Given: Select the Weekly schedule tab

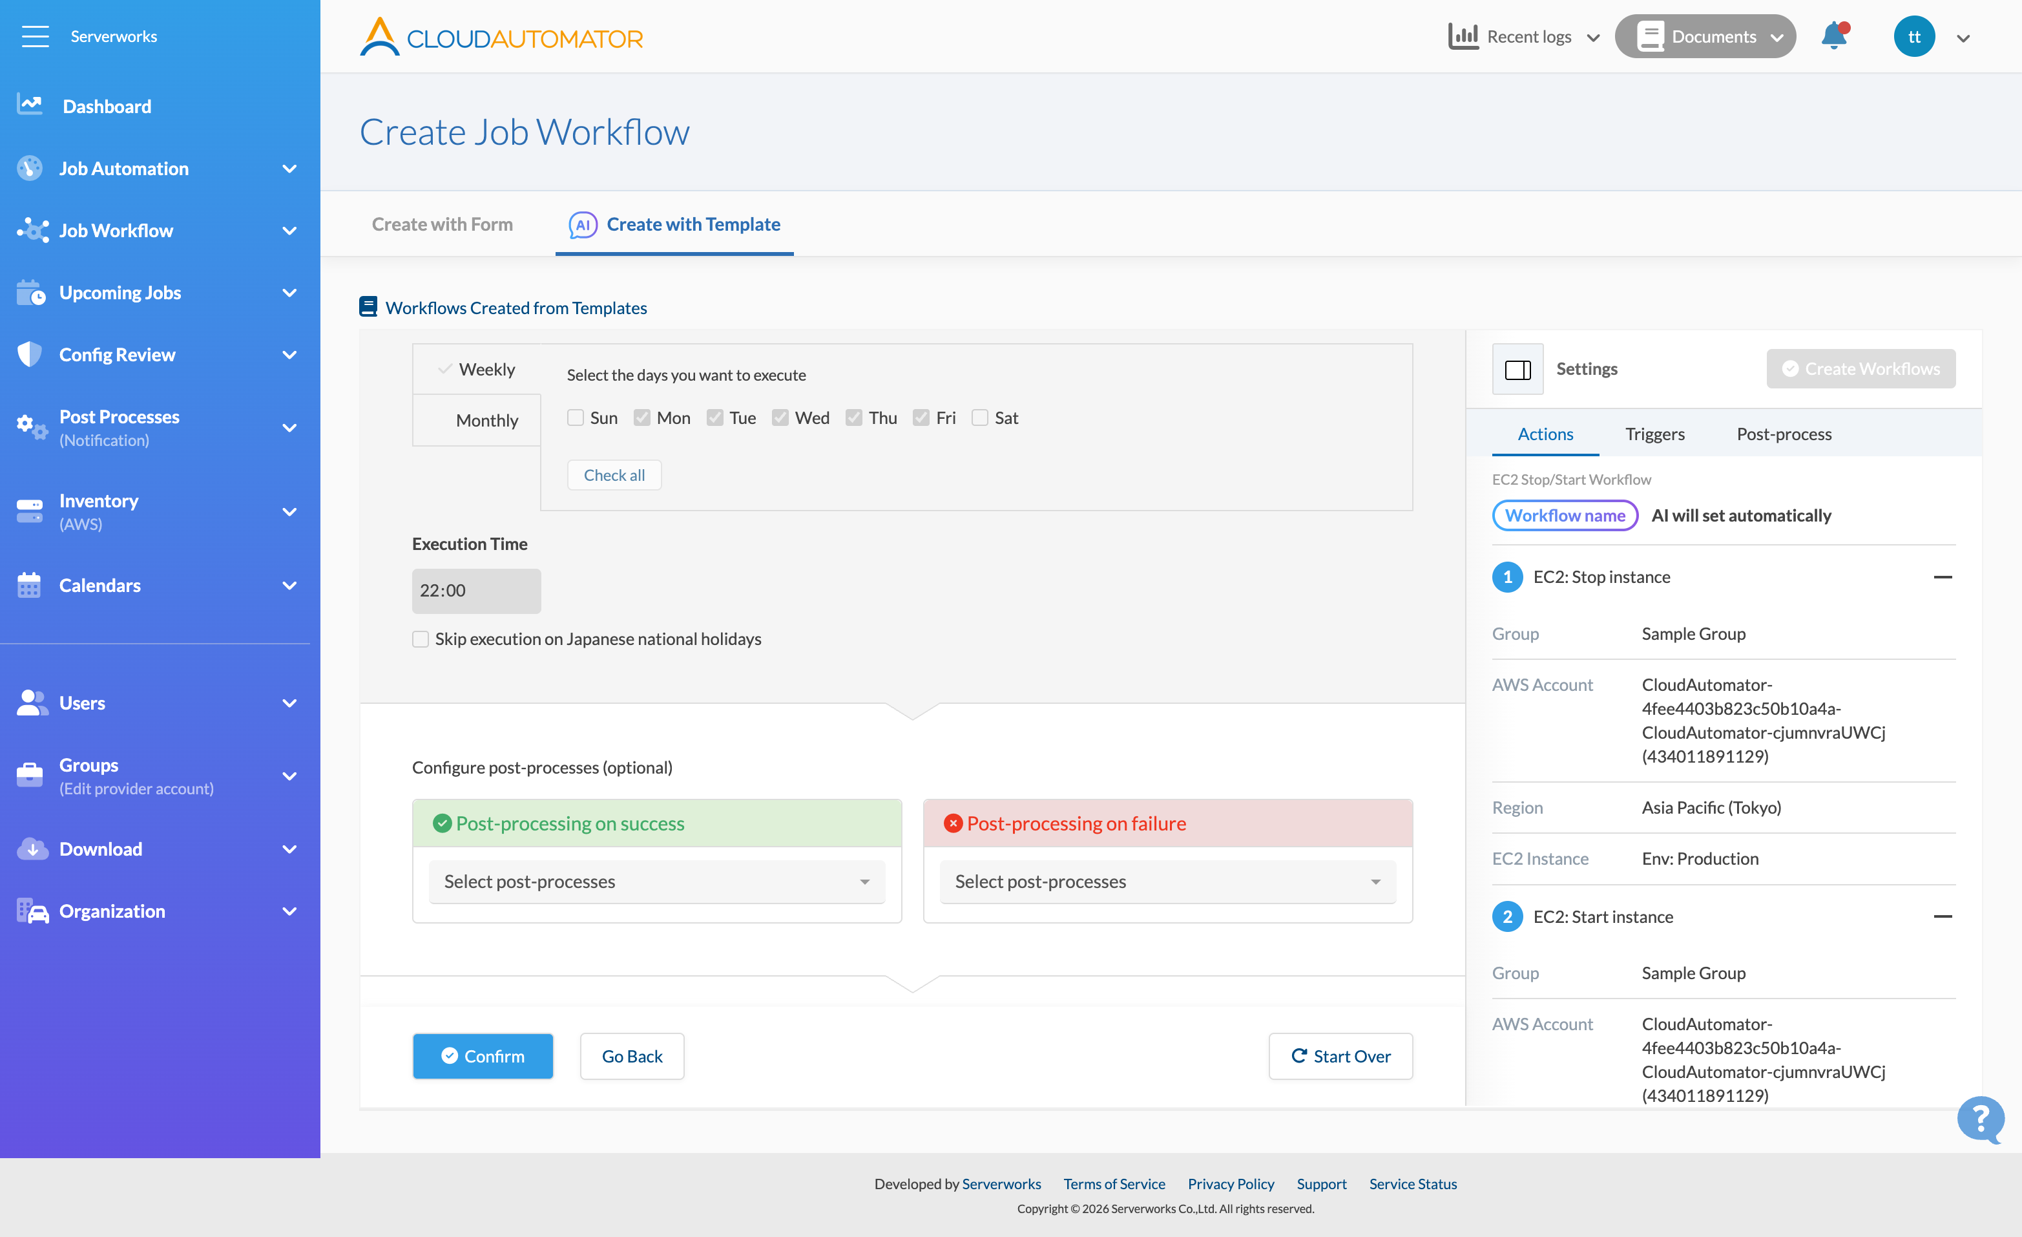Looking at the screenshot, I should (x=477, y=370).
